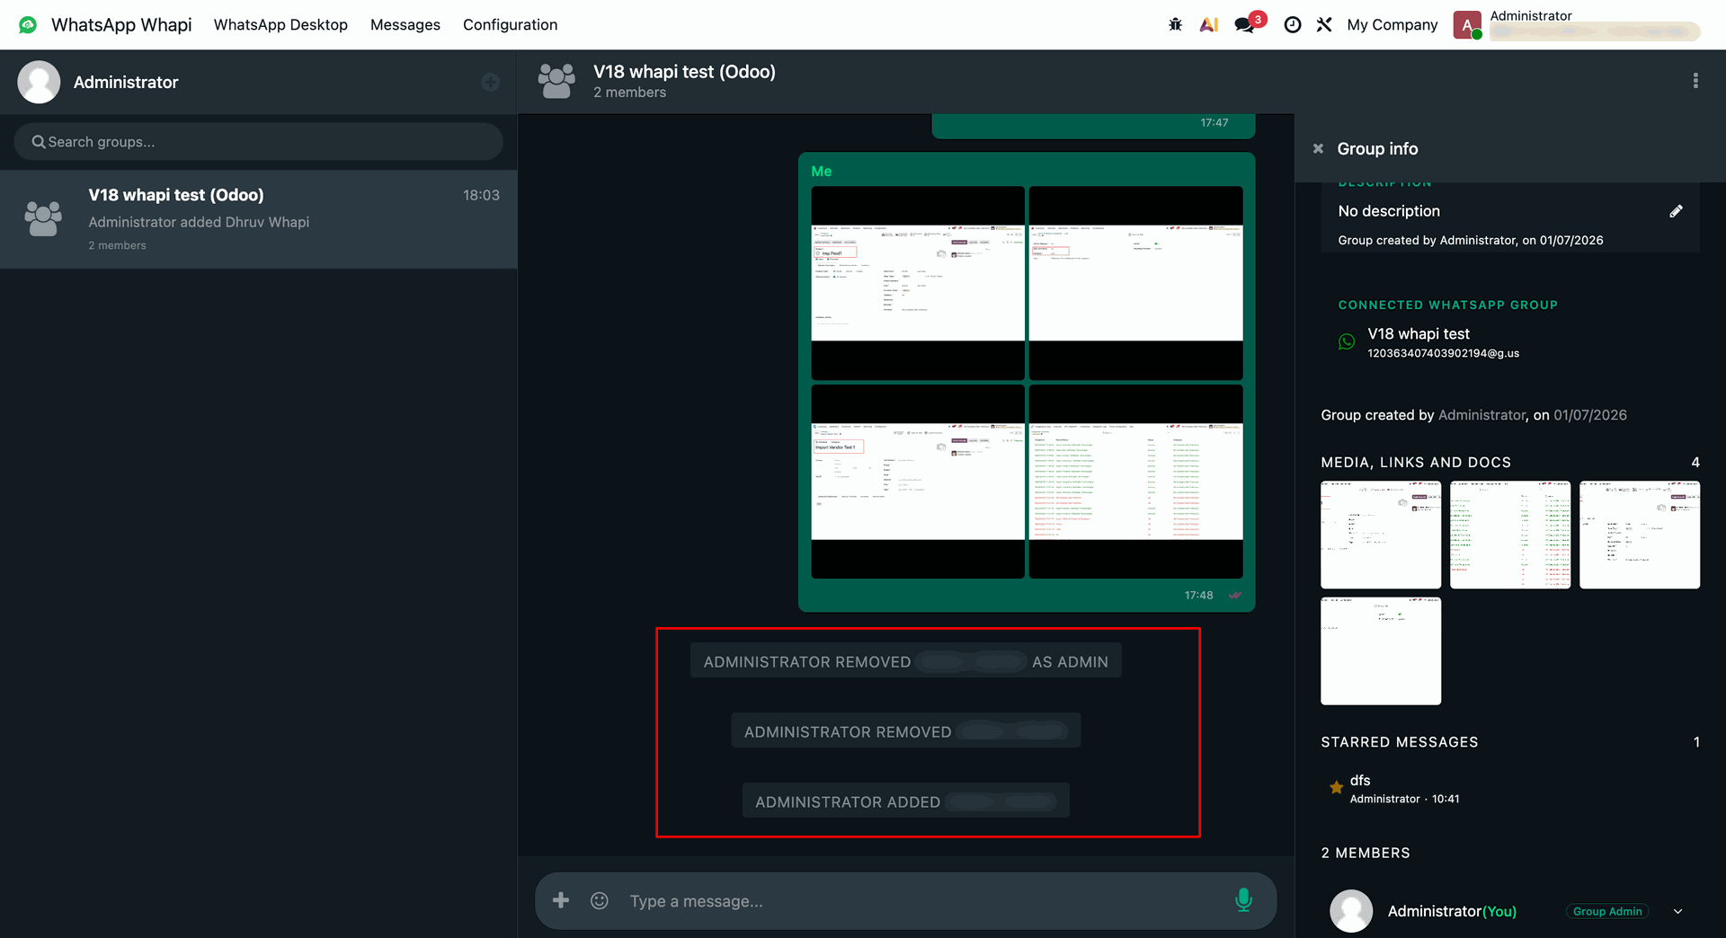Viewport: 1726px width, 938px height.
Task: Edit the group description pencil icon
Action: pyautogui.click(x=1676, y=211)
